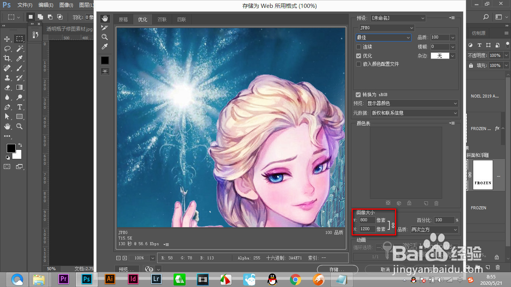
Task: Open the JPEG file format dropdown
Action: coord(386,28)
